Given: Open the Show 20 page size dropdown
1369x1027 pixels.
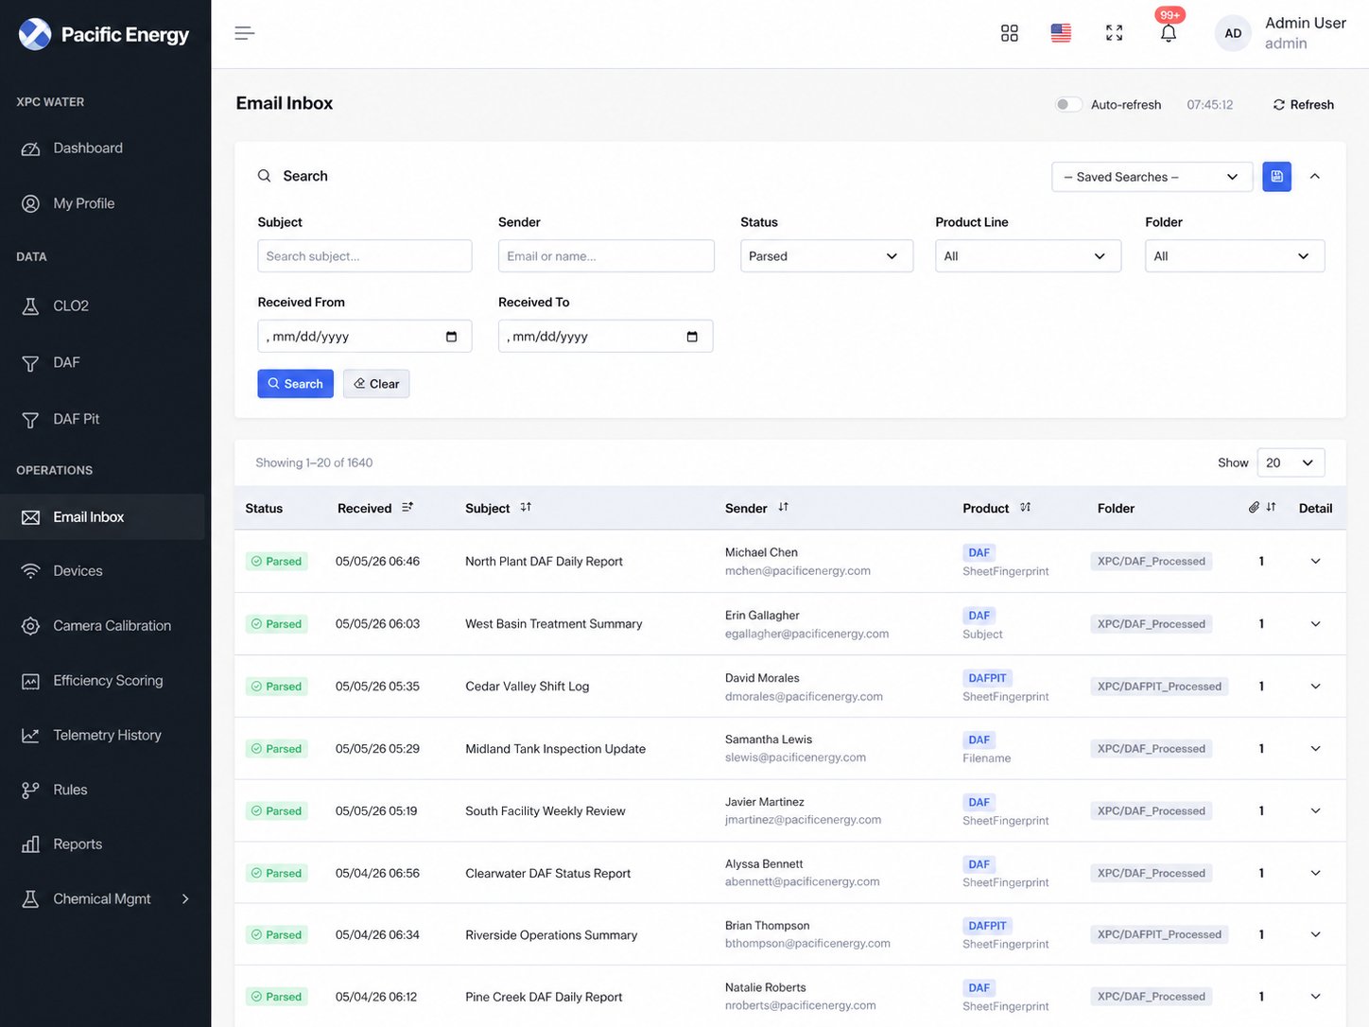Looking at the screenshot, I should pos(1291,463).
